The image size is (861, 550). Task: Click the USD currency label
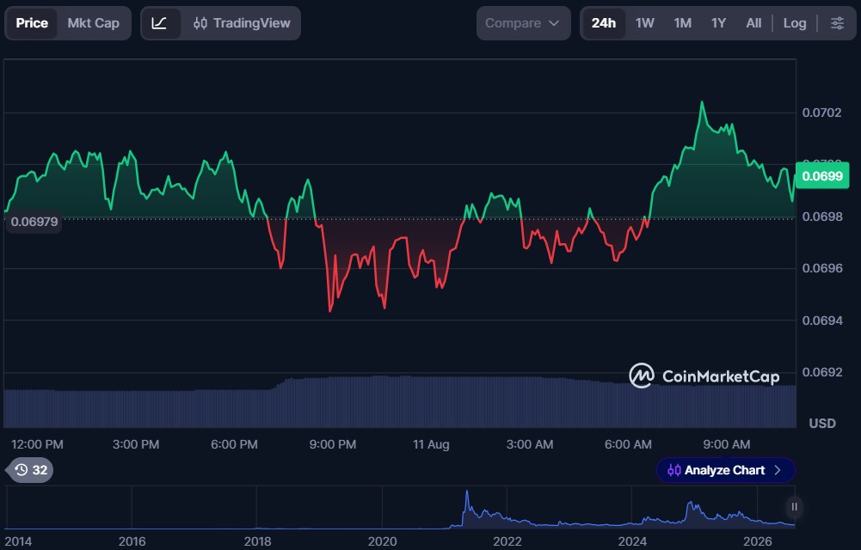pos(822,424)
